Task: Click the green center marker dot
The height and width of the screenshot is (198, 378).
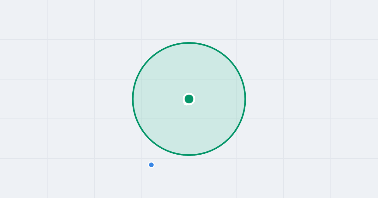Action: pyautogui.click(x=189, y=99)
